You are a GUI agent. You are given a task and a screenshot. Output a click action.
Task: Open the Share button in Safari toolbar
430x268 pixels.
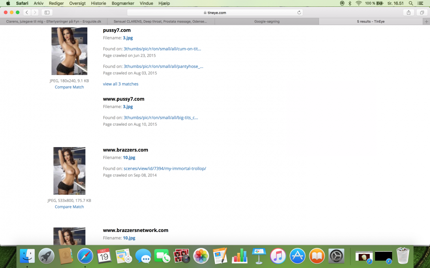point(408,12)
